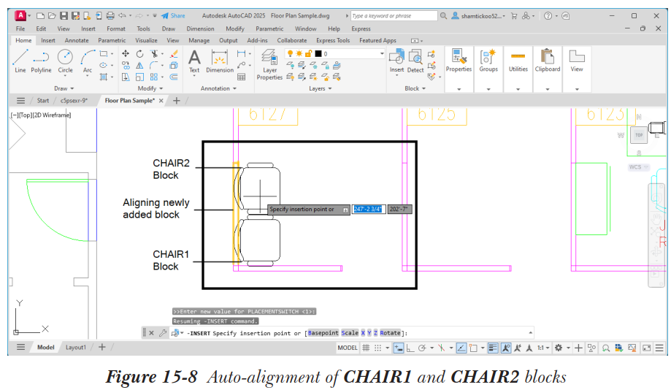Screen dimensions: 671x390
Task: Expand the Modify panel dropdown
Action: tap(150, 88)
